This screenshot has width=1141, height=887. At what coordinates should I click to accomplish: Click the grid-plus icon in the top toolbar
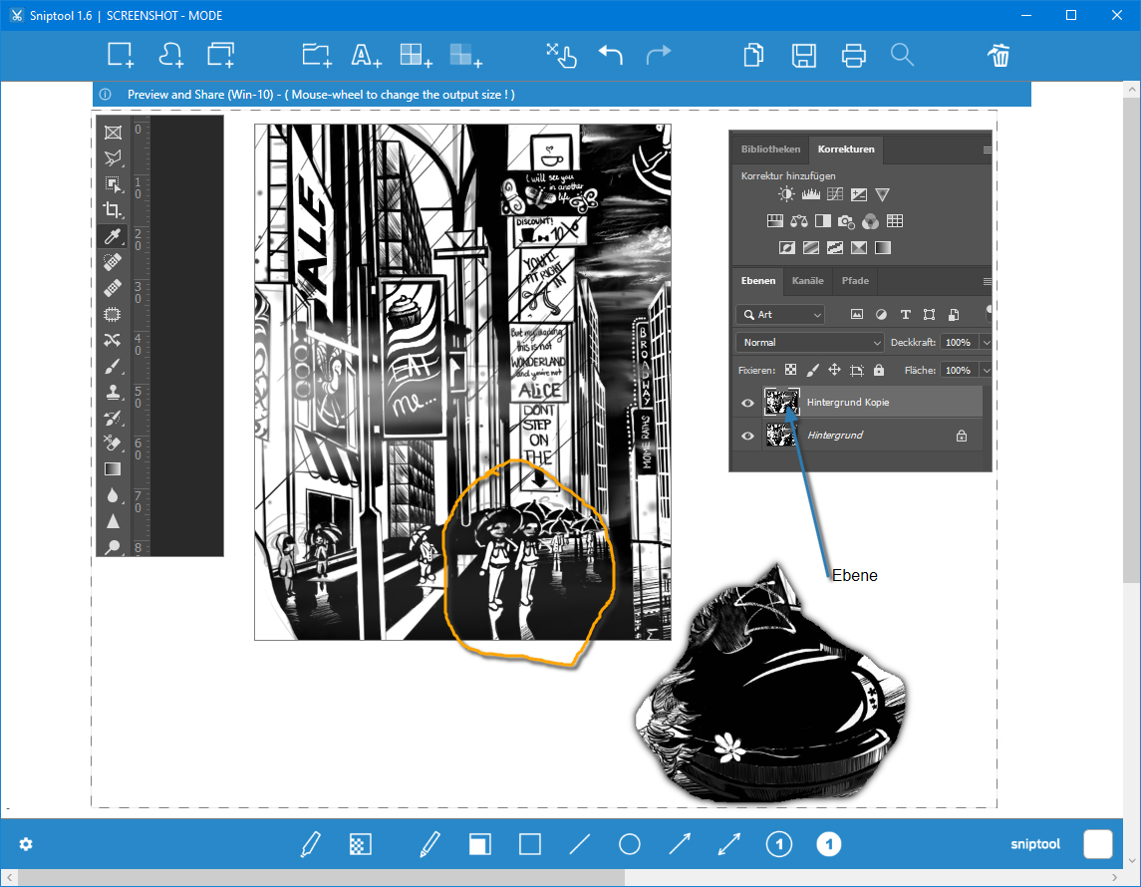click(x=416, y=55)
